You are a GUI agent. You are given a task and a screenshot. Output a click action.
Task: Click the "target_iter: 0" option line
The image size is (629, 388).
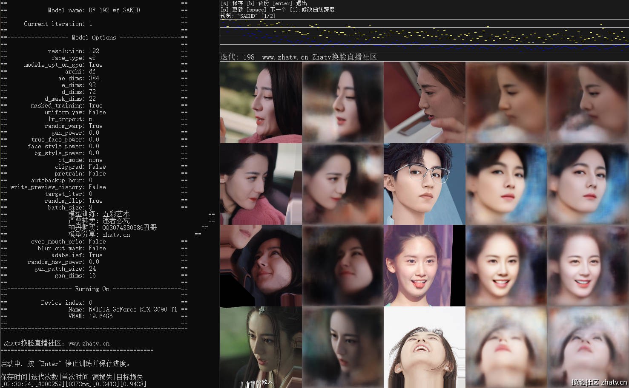(x=68, y=194)
